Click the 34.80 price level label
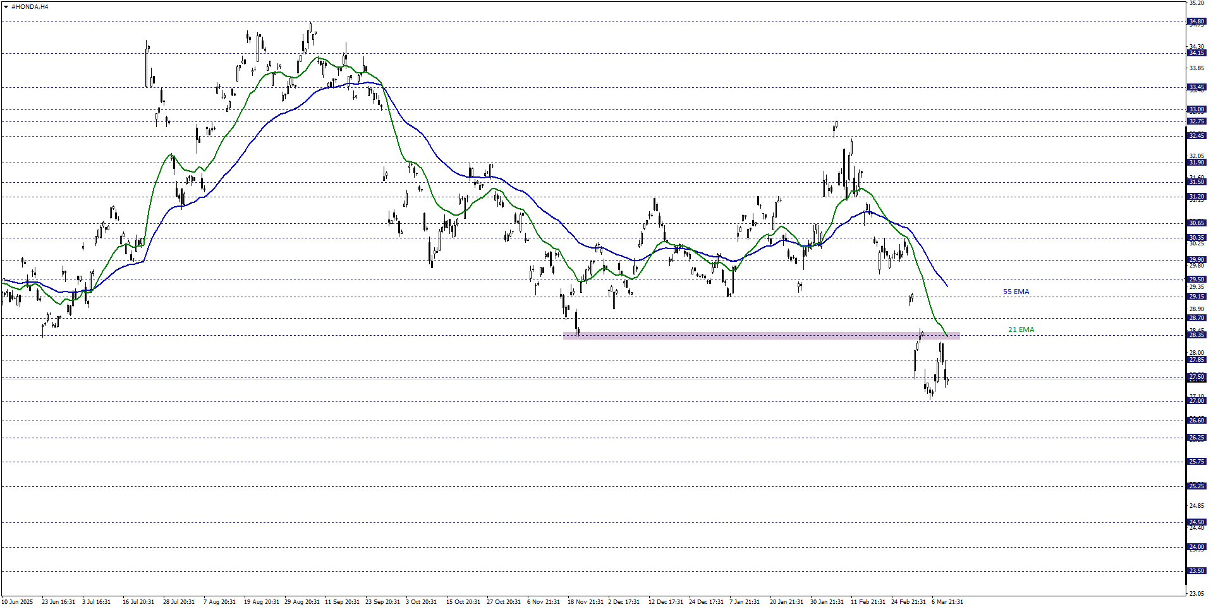Viewport: 1211px width, 609px height. click(1196, 22)
